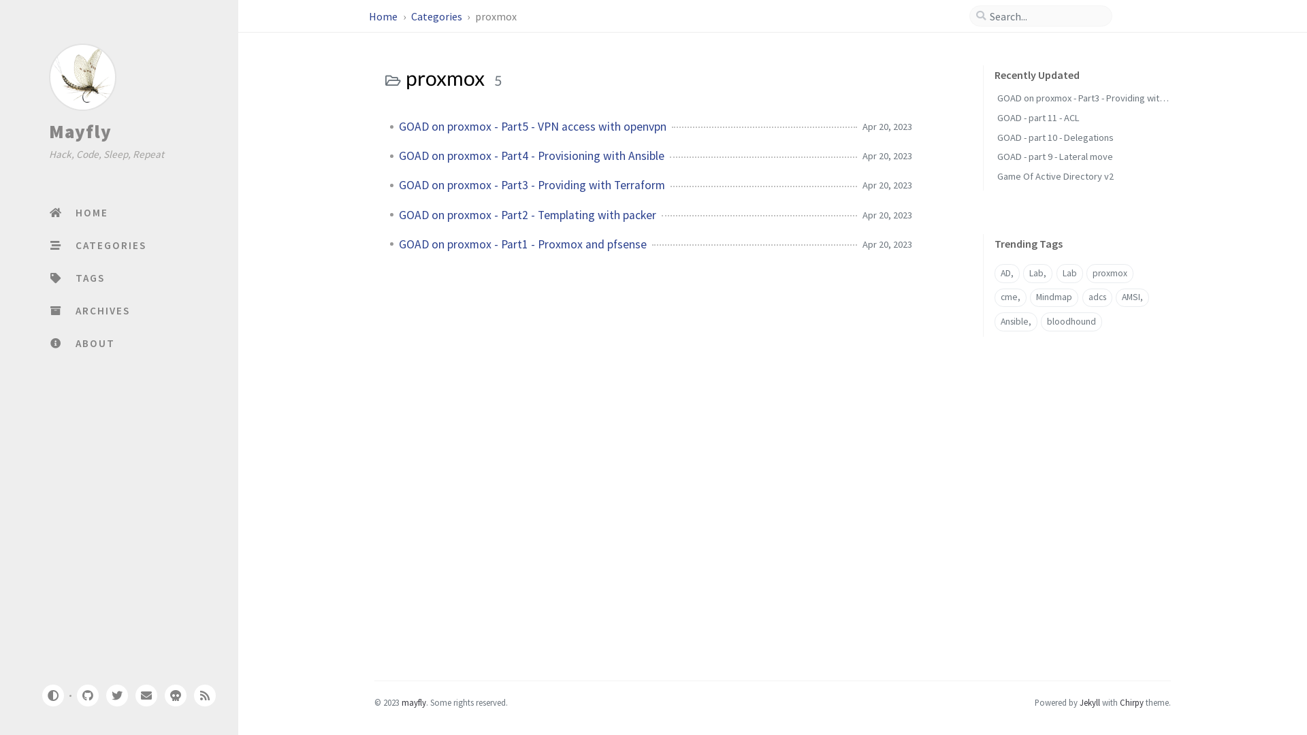Click the GOAD Part3 recently updated link

tap(1082, 98)
